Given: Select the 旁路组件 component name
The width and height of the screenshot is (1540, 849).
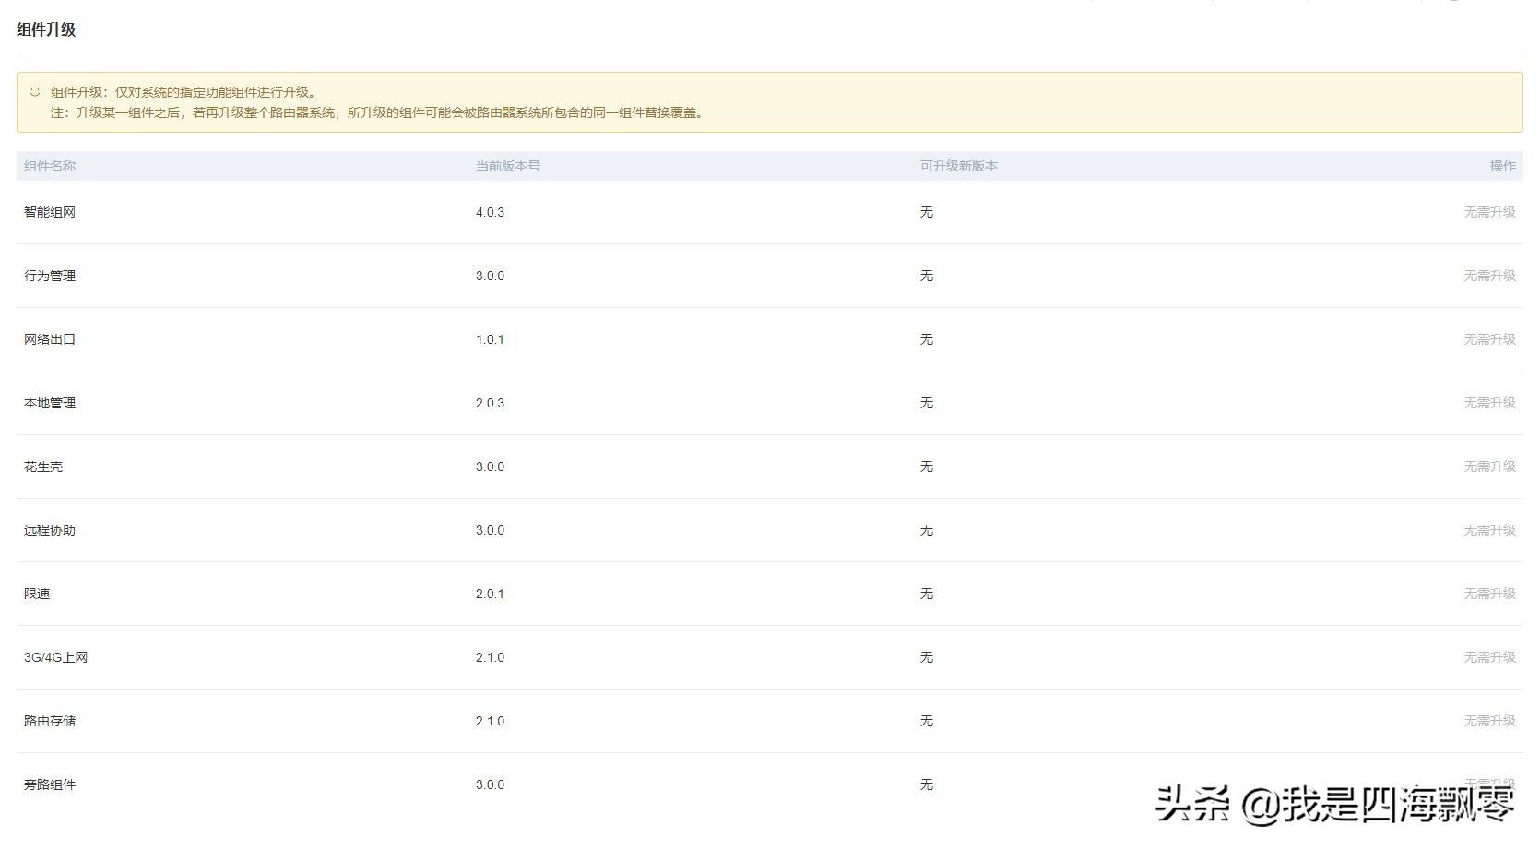Looking at the screenshot, I should [50, 784].
